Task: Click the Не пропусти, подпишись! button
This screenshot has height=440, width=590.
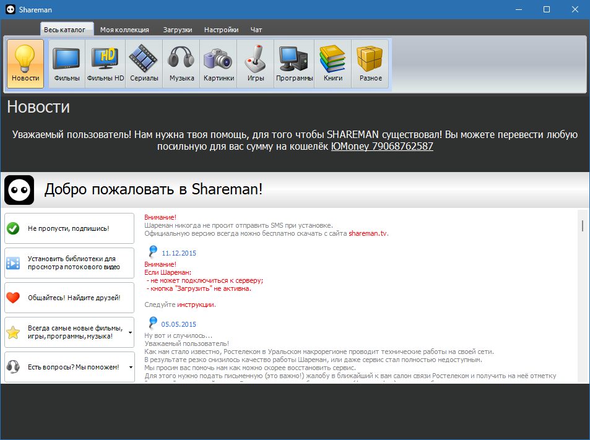Action: click(x=69, y=228)
